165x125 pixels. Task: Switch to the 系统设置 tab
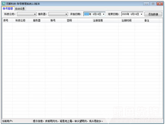tap(20, 9)
